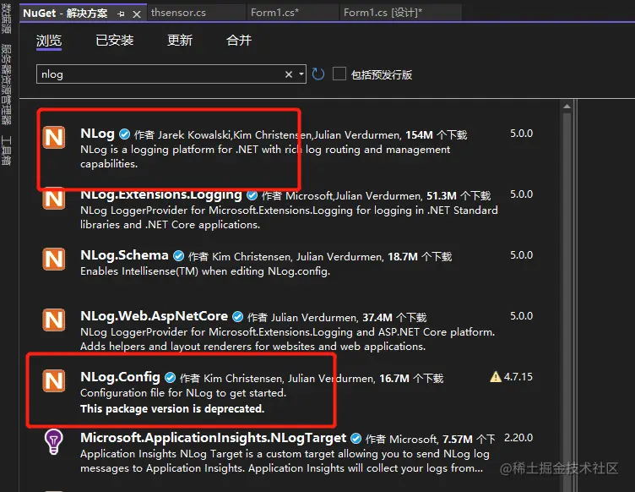Open the 服务器资源管理器 side panel tab

6,84
